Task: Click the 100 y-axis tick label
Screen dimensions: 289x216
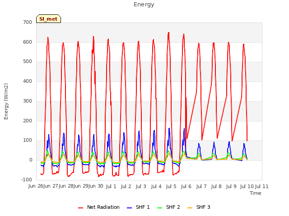Action: pos(28,140)
